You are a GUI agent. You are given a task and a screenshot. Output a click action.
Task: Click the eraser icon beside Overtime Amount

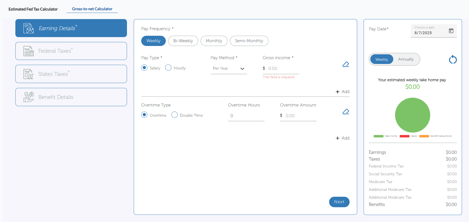(346, 112)
